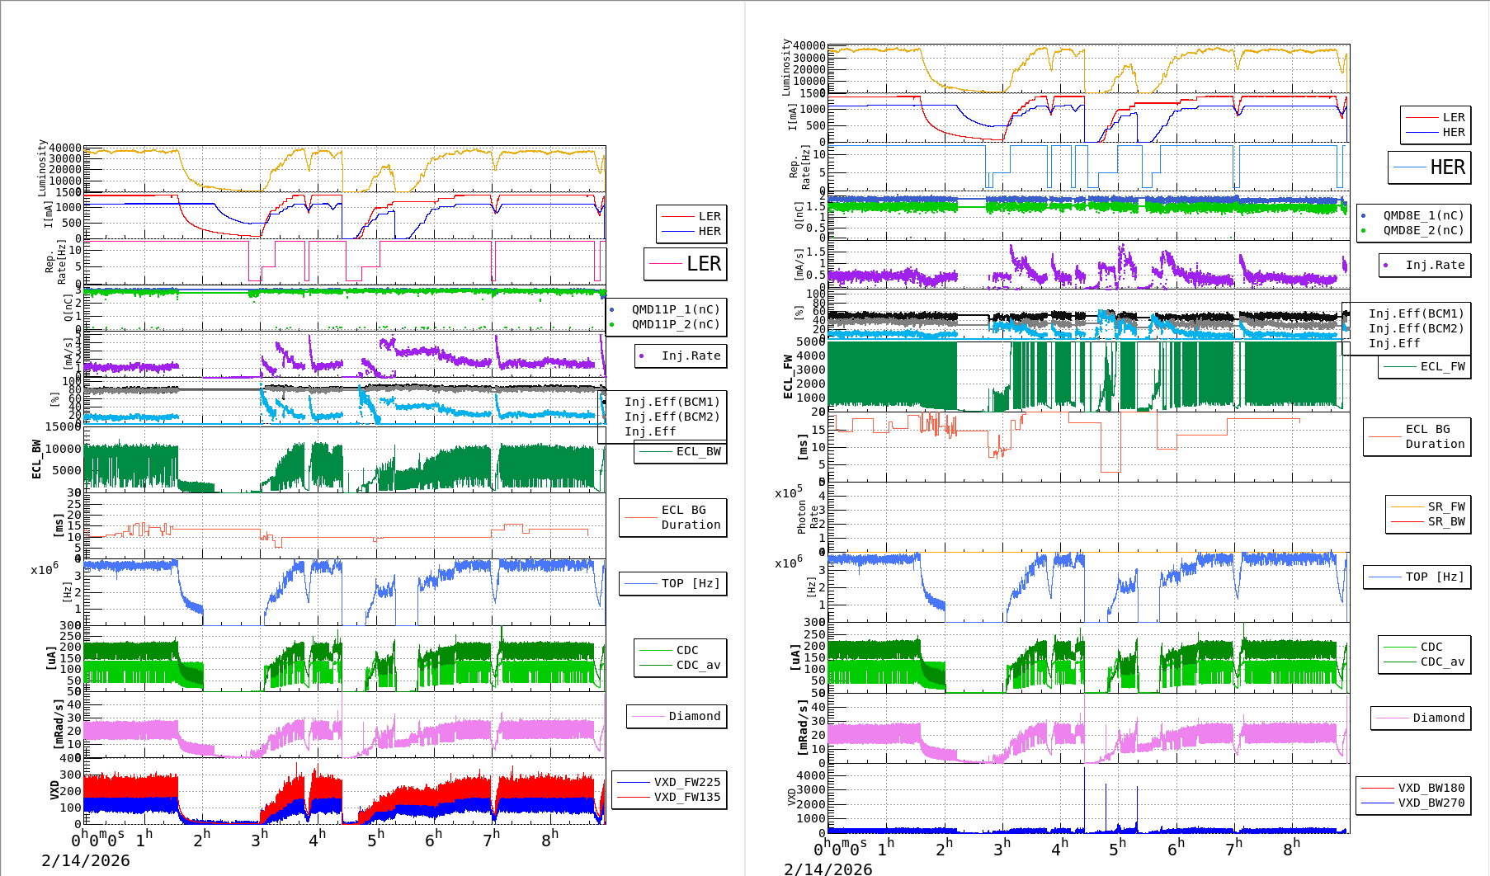1490x876 pixels.
Task: Select the QMD11P_2(nC) legend entry
Action: coord(675,324)
